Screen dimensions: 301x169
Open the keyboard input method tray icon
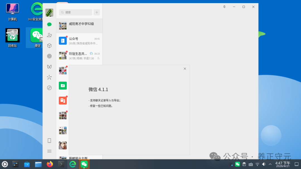[251, 164]
